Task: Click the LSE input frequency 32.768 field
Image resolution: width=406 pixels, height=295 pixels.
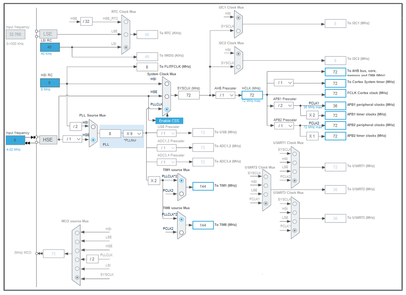Action: click(15, 34)
